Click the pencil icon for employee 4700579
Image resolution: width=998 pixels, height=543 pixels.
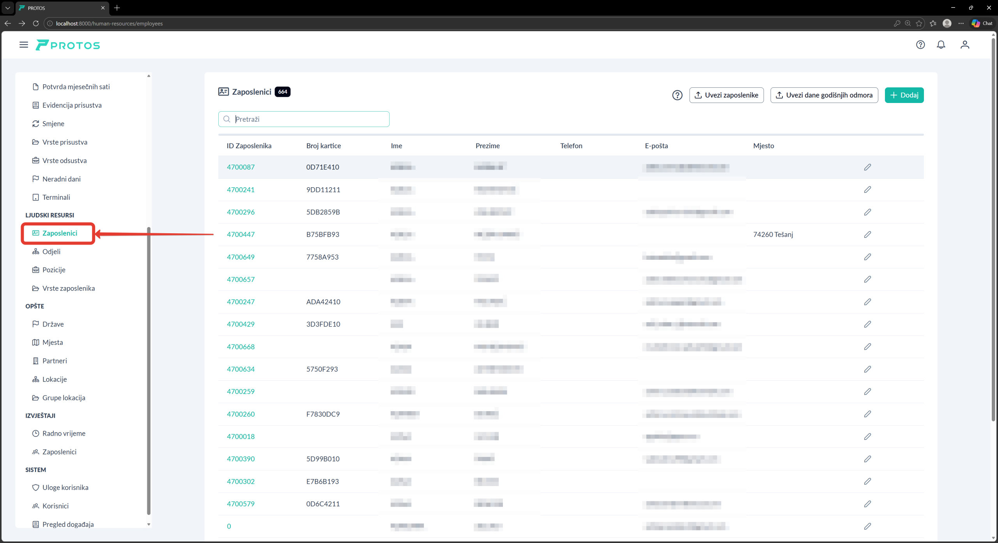click(x=867, y=504)
